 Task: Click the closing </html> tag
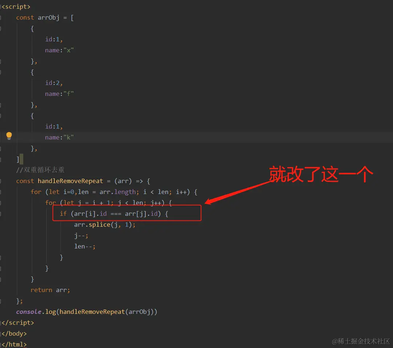coord(14,344)
